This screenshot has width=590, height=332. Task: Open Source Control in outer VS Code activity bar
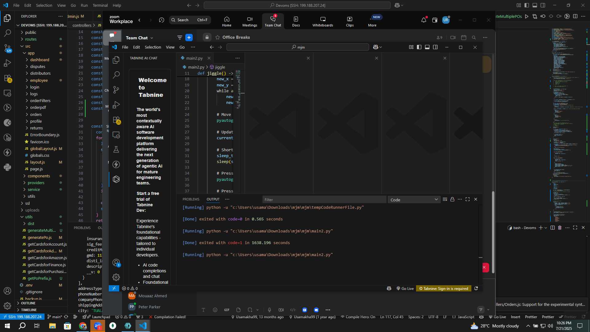[7, 48]
